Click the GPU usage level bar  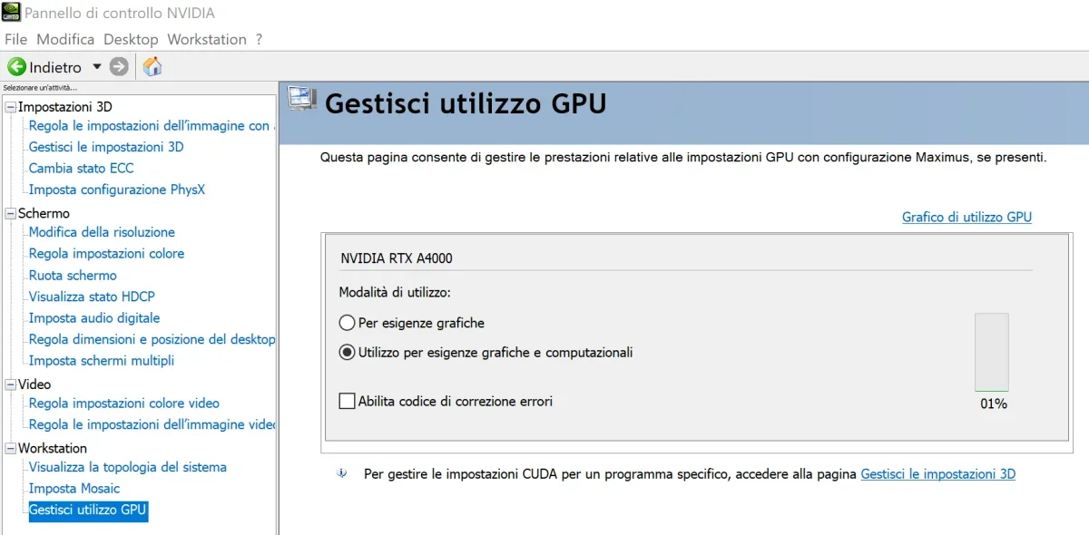tap(991, 353)
